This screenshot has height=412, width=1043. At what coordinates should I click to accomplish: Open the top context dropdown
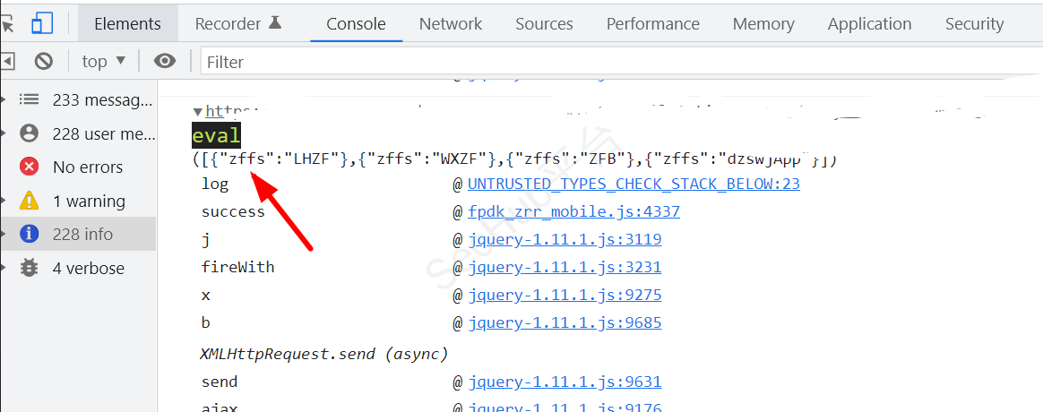[104, 61]
